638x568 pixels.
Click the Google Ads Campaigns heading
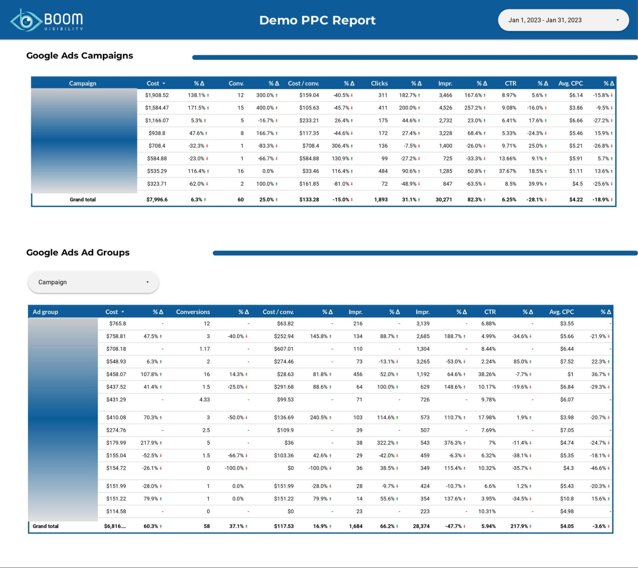[x=79, y=56]
